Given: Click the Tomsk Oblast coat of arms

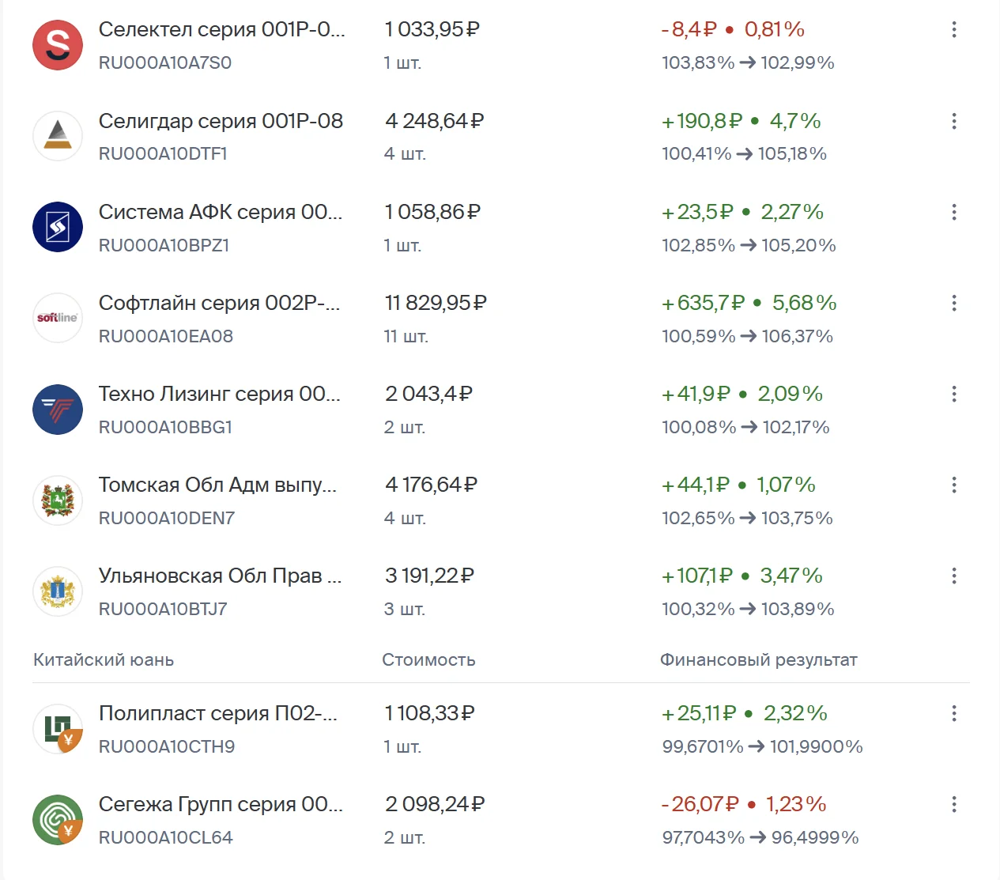Looking at the screenshot, I should [x=58, y=500].
